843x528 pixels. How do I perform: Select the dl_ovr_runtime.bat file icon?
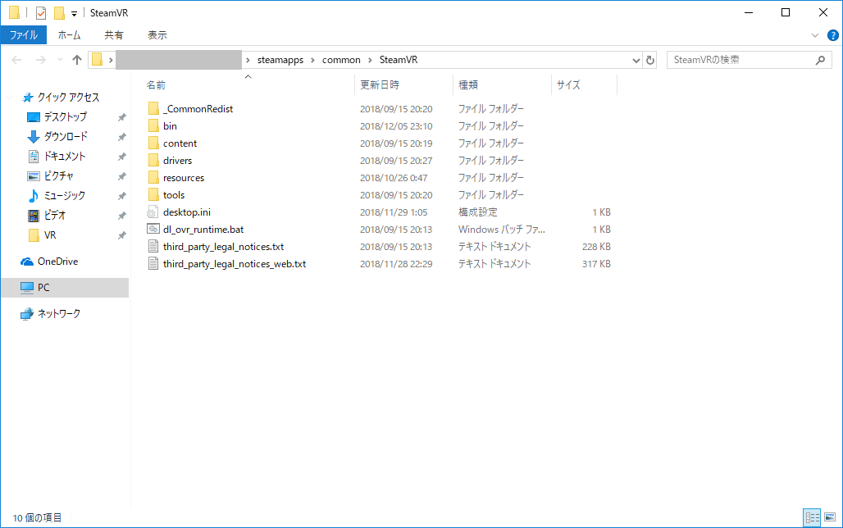pos(153,229)
